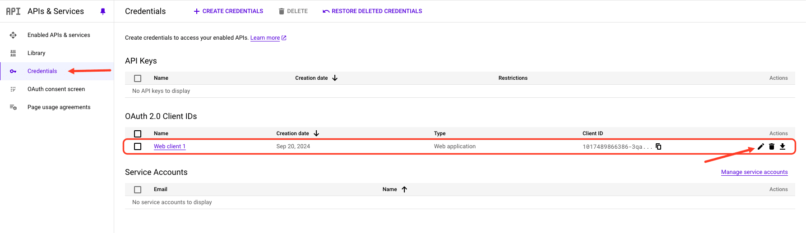Copy the Client ID to clipboard

[658, 146]
